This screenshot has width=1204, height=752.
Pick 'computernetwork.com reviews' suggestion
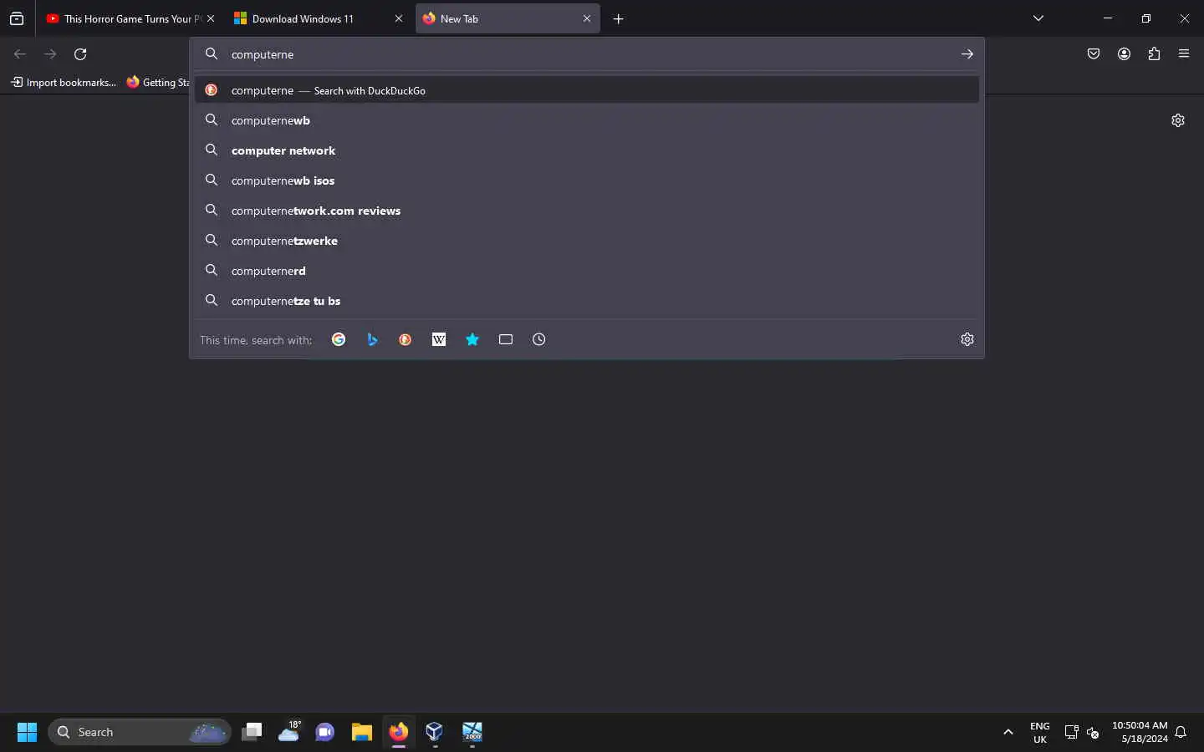coord(587,211)
